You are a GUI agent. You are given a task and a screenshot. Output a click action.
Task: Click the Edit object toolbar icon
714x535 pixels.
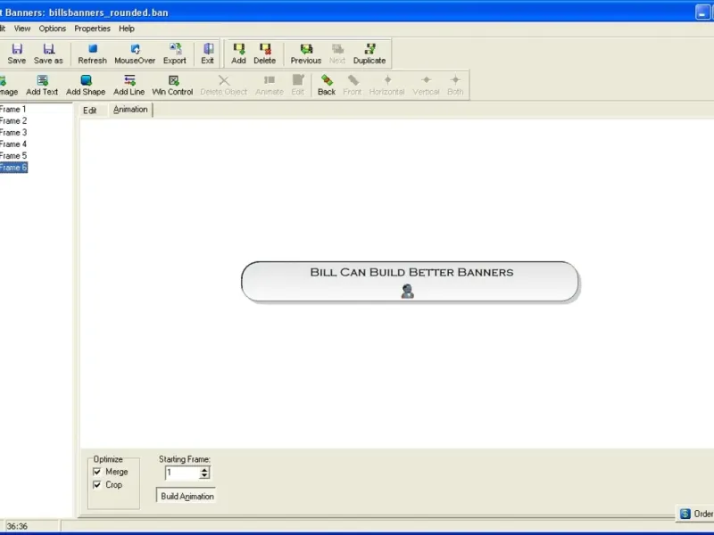pos(298,85)
